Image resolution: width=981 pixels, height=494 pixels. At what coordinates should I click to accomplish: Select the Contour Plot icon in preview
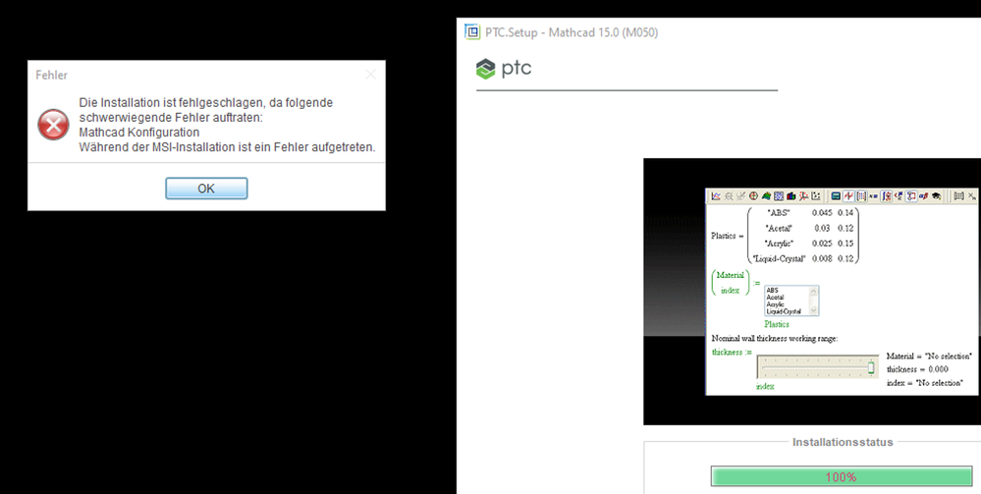[x=779, y=196]
